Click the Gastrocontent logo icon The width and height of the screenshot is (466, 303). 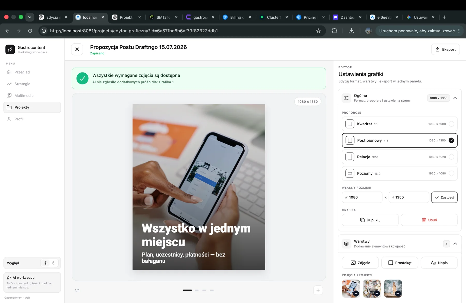pos(10,49)
